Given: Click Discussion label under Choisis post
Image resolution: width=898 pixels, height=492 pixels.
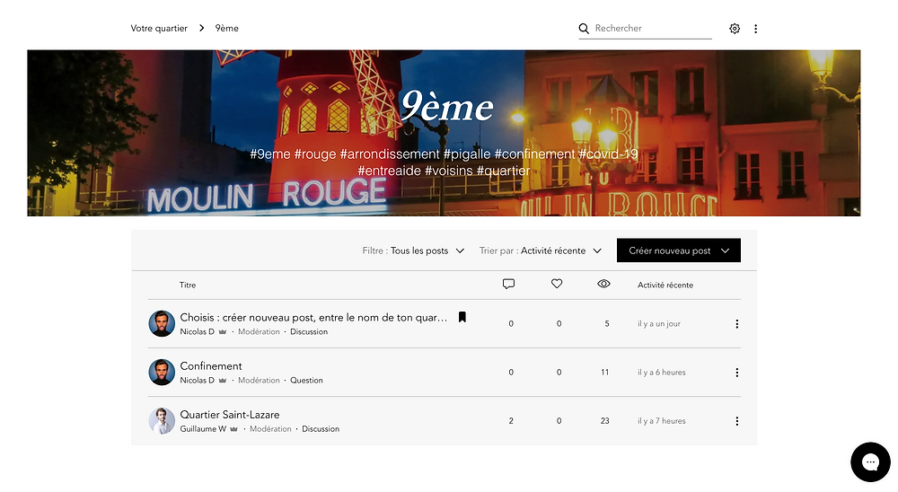Looking at the screenshot, I should pyautogui.click(x=309, y=331).
